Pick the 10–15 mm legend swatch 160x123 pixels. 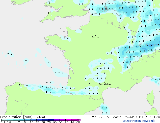33,120
